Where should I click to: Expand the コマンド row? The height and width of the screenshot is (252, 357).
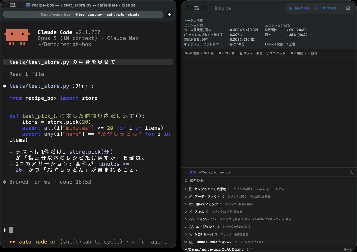186,219
